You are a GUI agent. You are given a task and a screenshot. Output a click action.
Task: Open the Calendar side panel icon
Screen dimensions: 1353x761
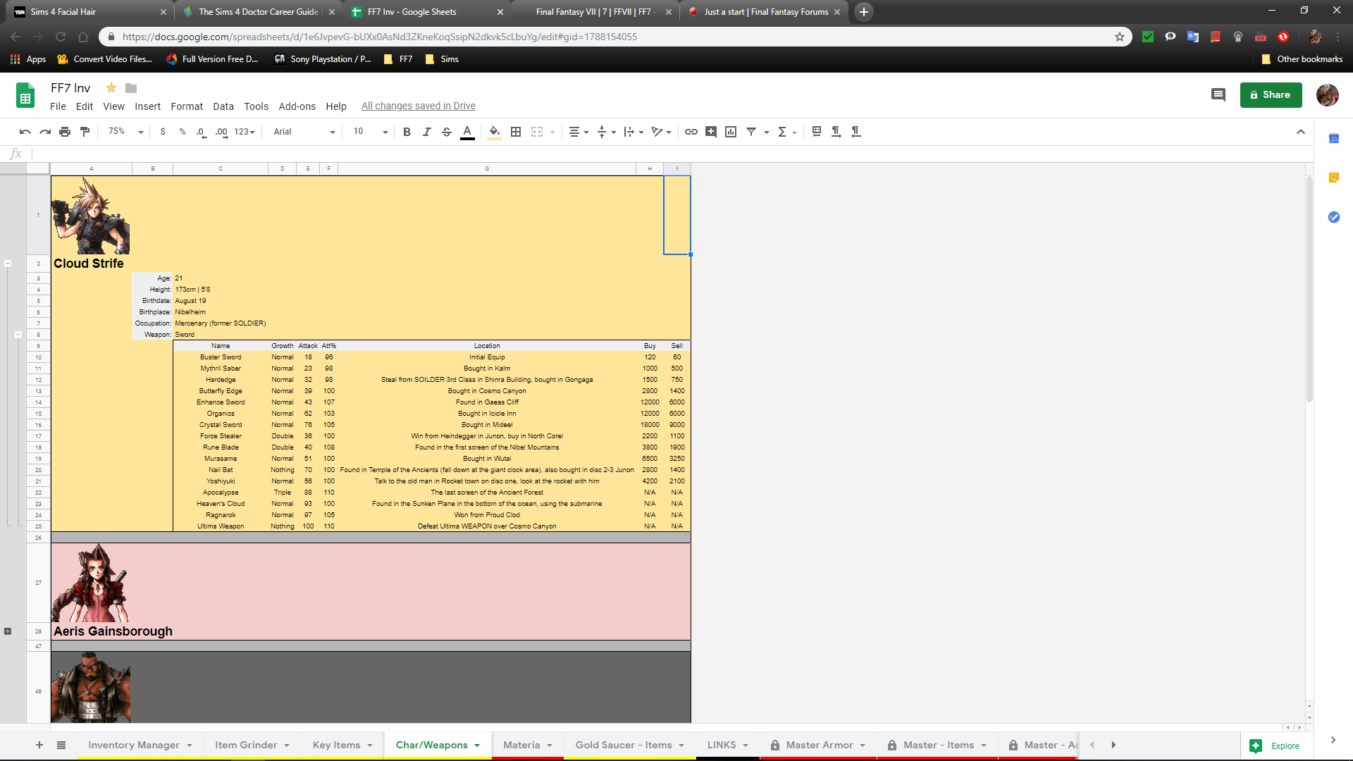(1333, 139)
